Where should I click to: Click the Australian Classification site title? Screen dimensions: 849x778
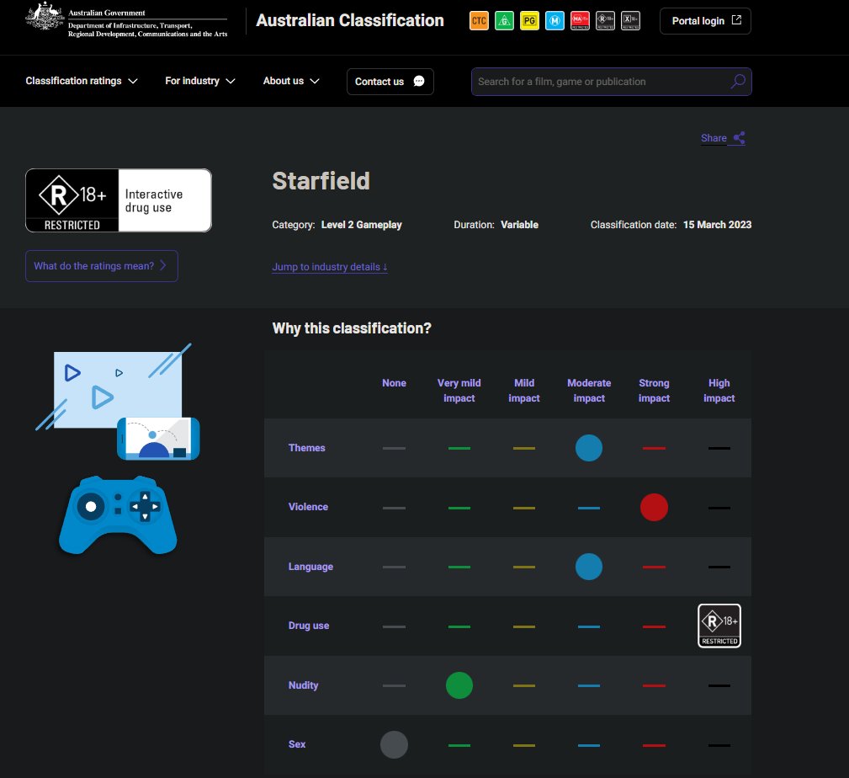[x=350, y=20]
